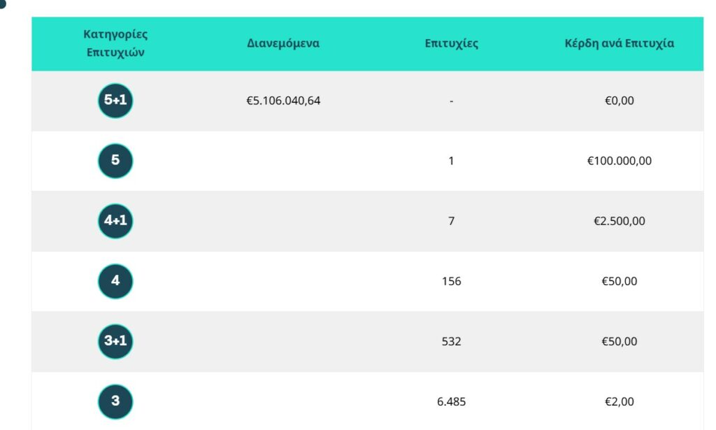Screen dimensions: 716x430
Task: Click the Επιτυχίες column header
Action: 451,43
